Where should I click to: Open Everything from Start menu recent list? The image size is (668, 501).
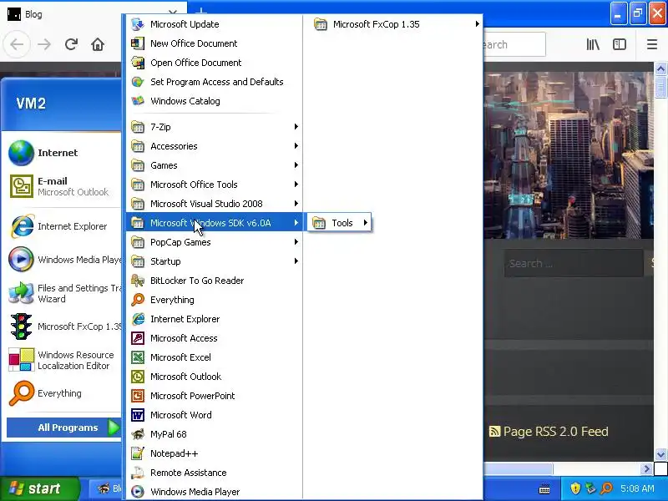pos(63,393)
